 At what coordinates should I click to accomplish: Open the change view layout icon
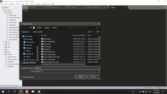pyautogui.click(x=90, y=32)
